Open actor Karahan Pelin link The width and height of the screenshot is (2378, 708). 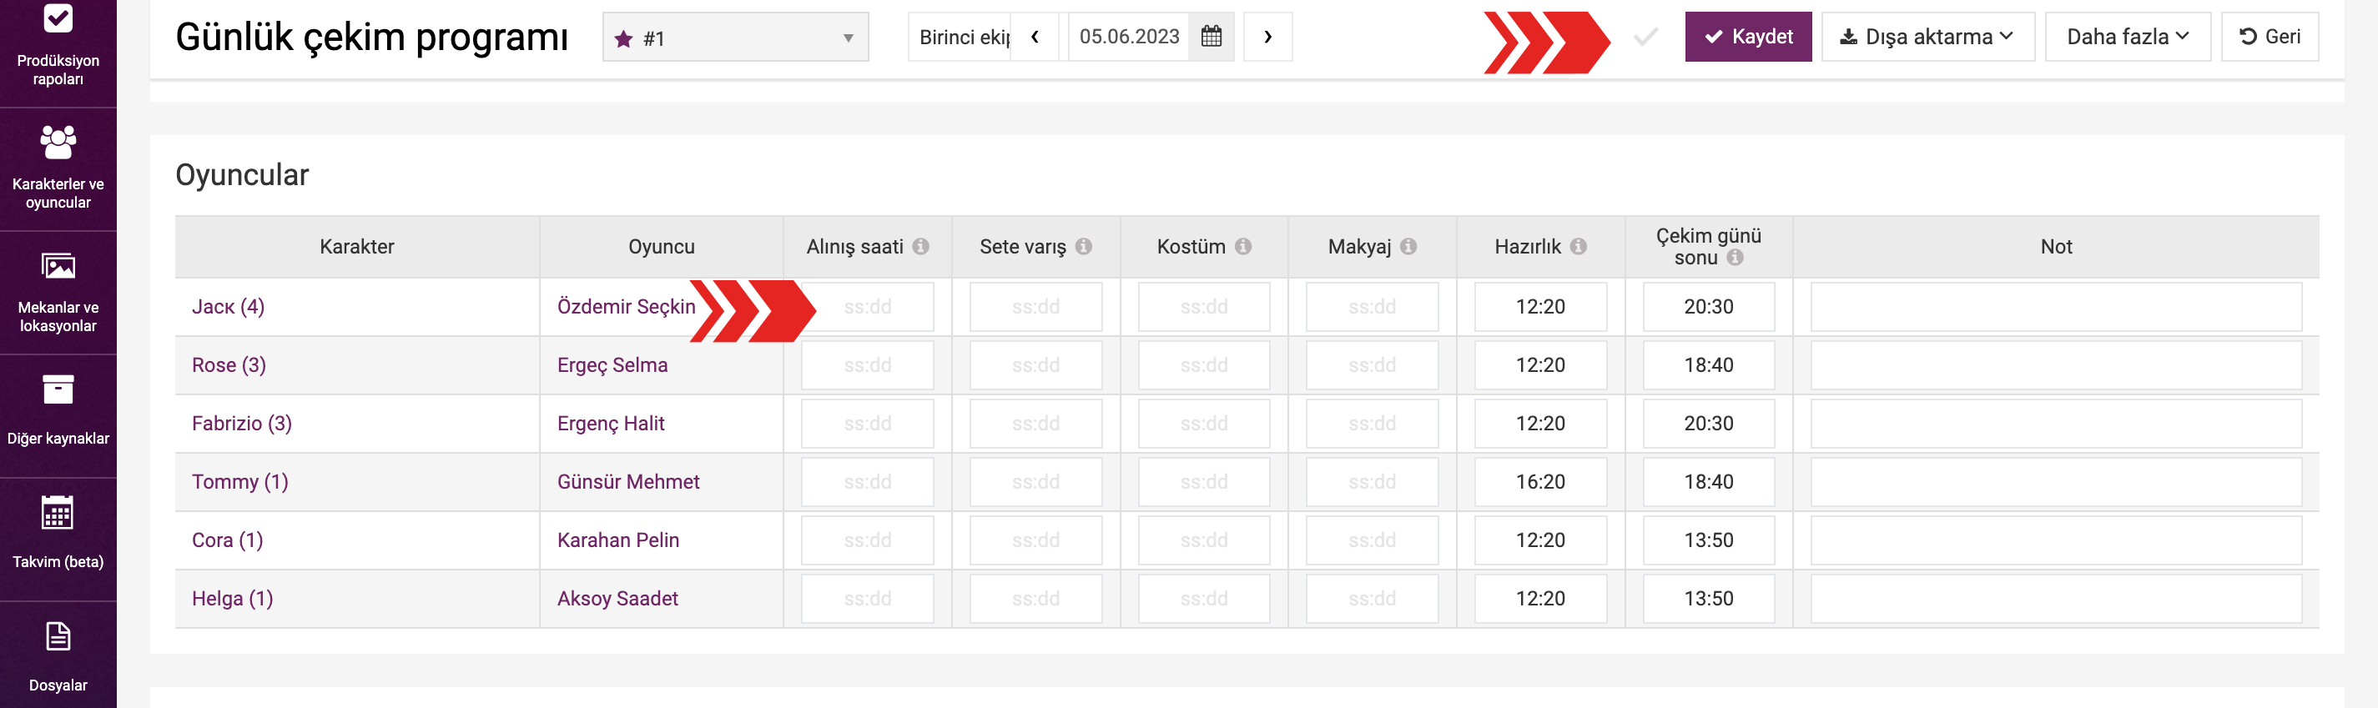617,540
